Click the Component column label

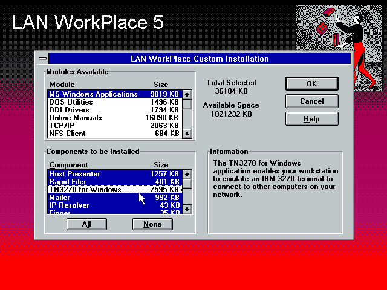[68, 165]
